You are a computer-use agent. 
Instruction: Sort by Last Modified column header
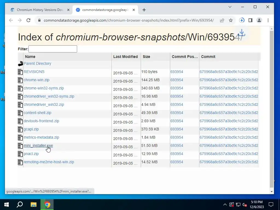[126, 57]
